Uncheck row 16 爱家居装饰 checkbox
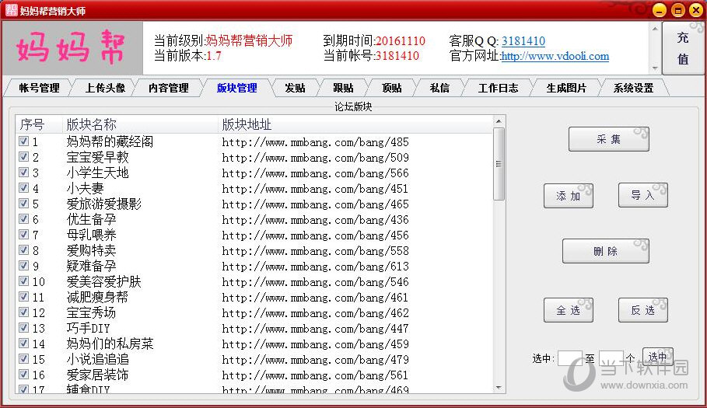The image size is (707, 408). 24,375
